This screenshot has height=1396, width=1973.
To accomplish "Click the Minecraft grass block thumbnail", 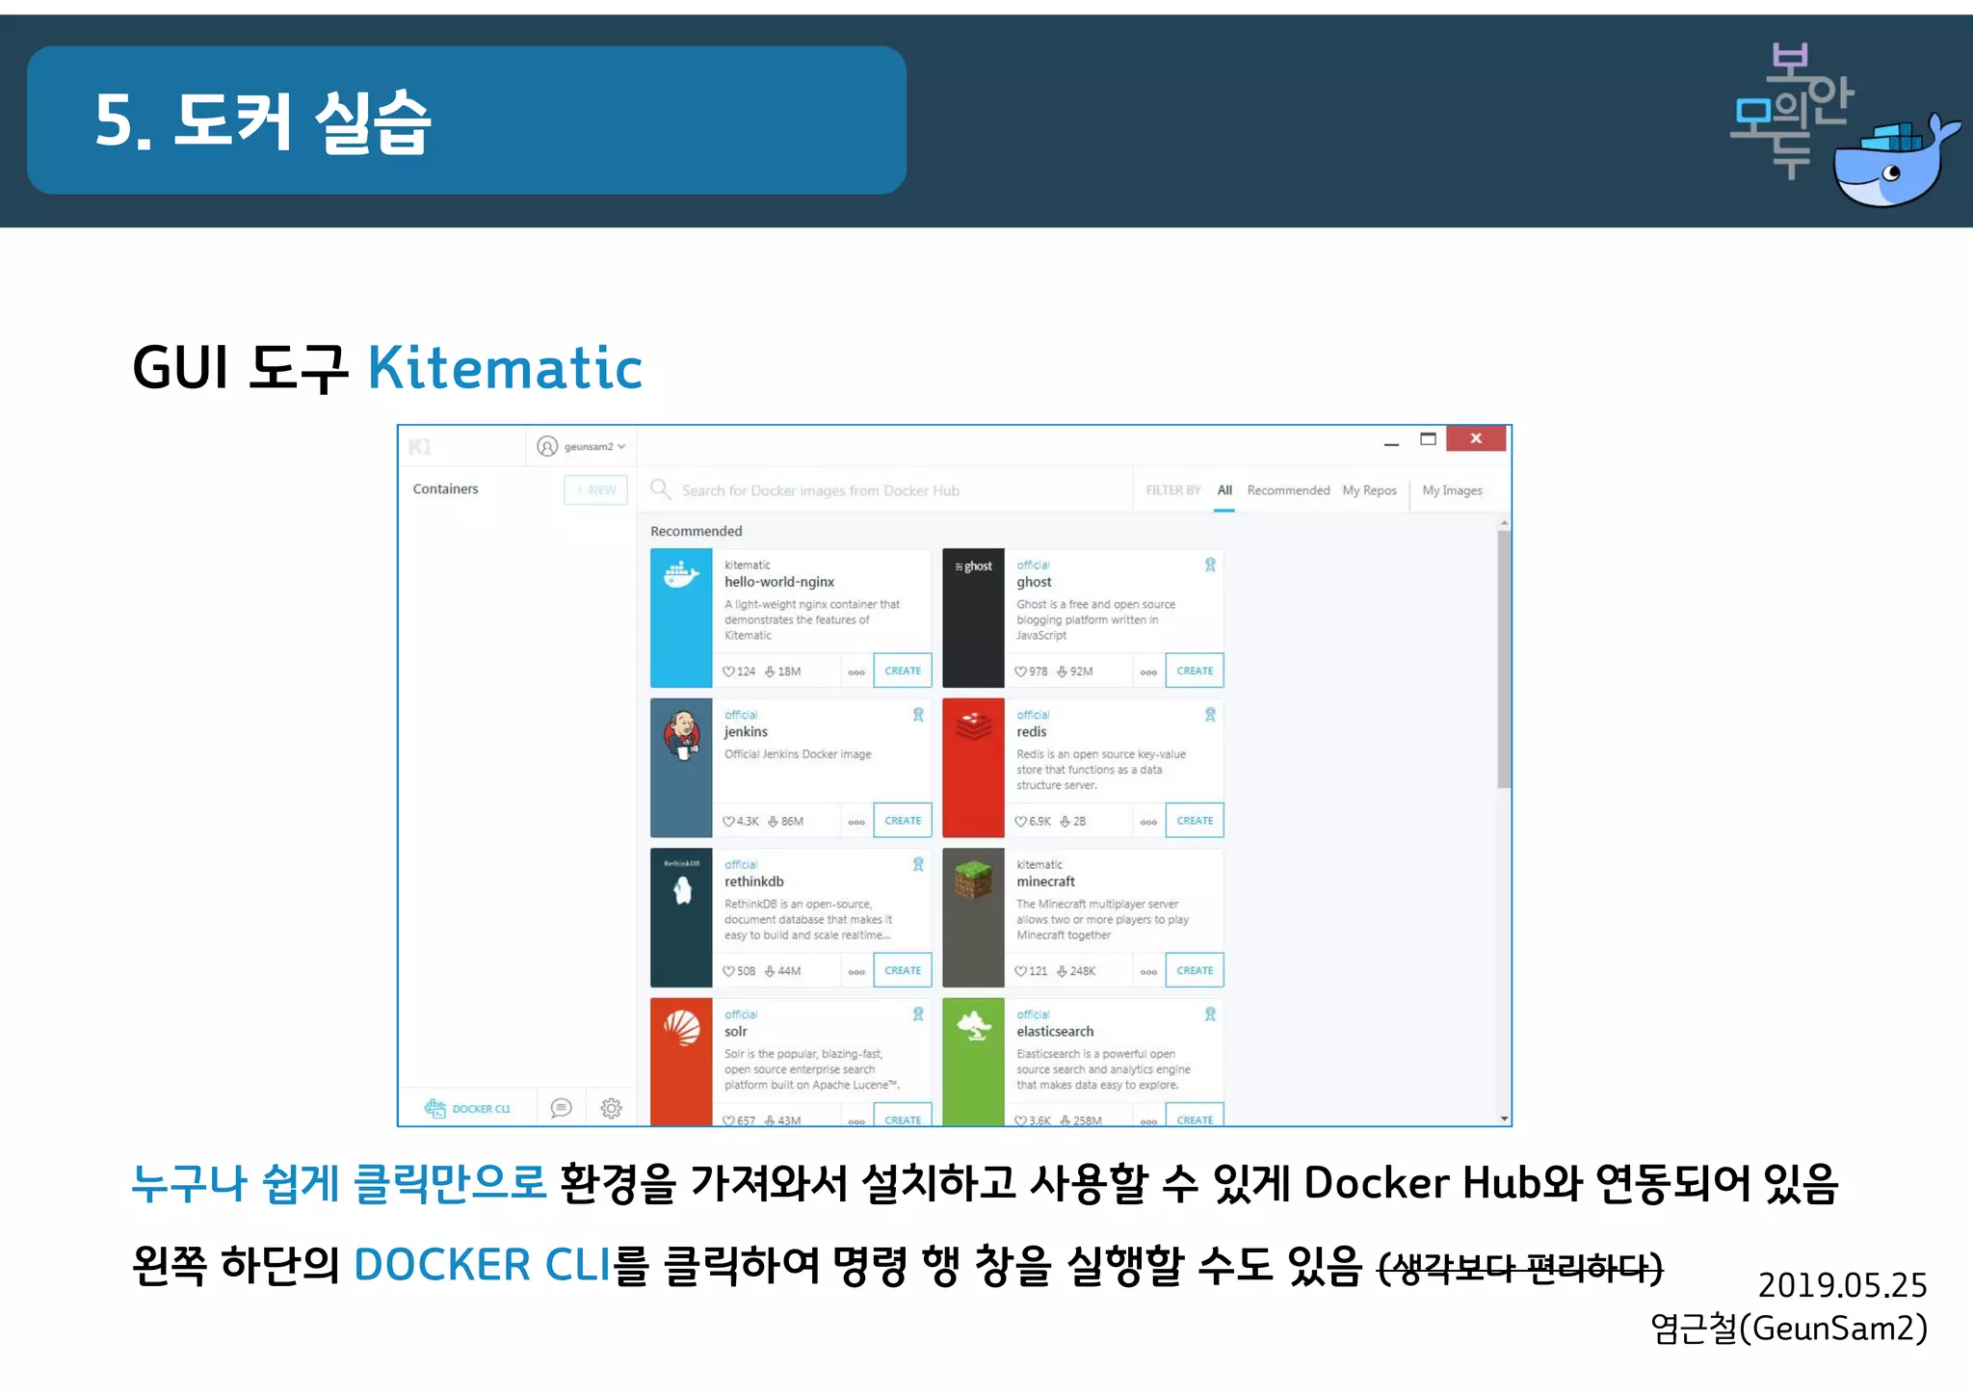I will pos(973,917).
